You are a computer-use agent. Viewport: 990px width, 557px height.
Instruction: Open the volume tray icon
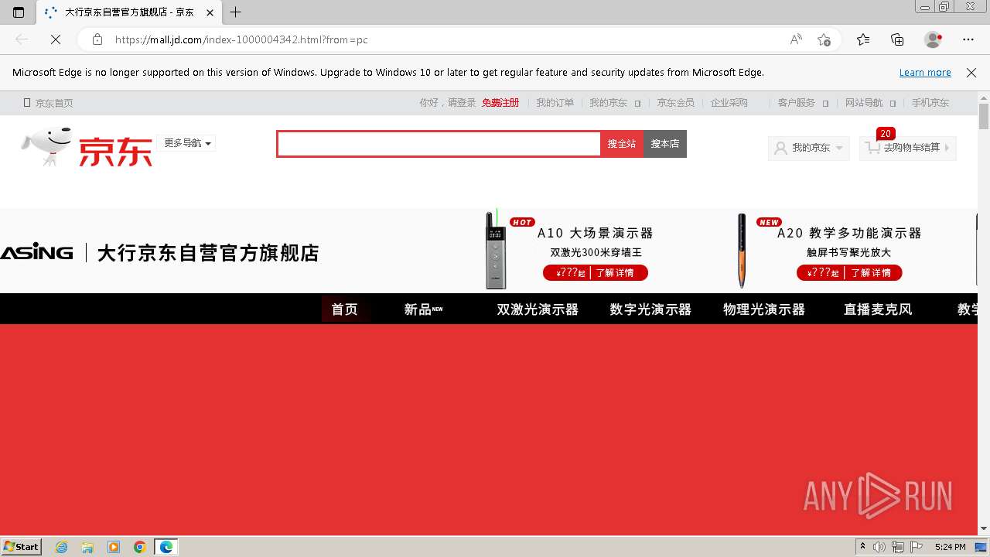[879, 547]
